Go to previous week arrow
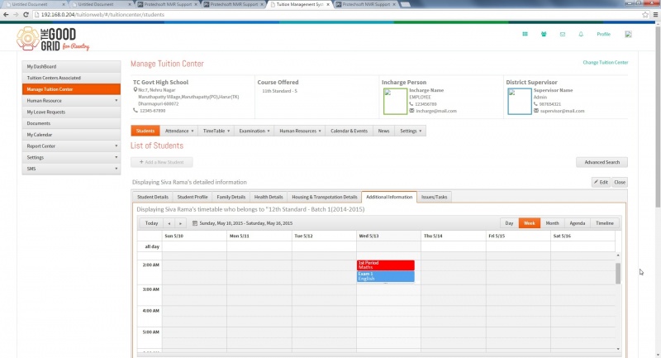Screen dimensions: 661x358 (169, 223)
